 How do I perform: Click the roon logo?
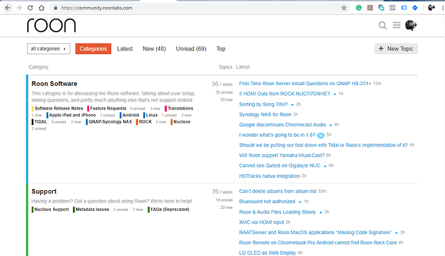click(52, 25)
